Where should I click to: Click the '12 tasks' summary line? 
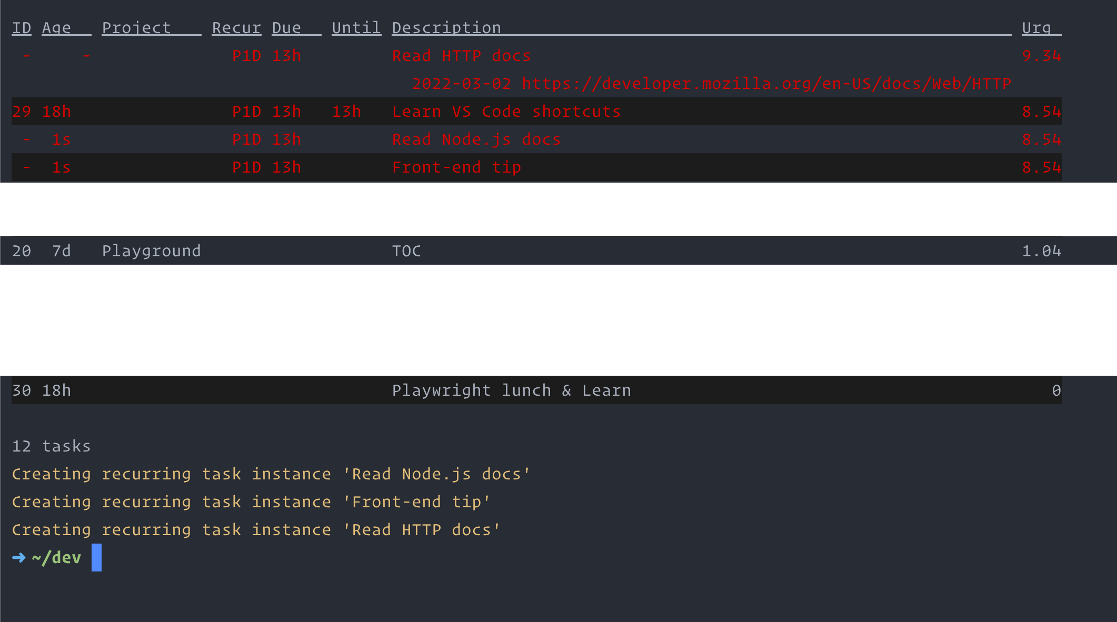click(x=51, y=446)
